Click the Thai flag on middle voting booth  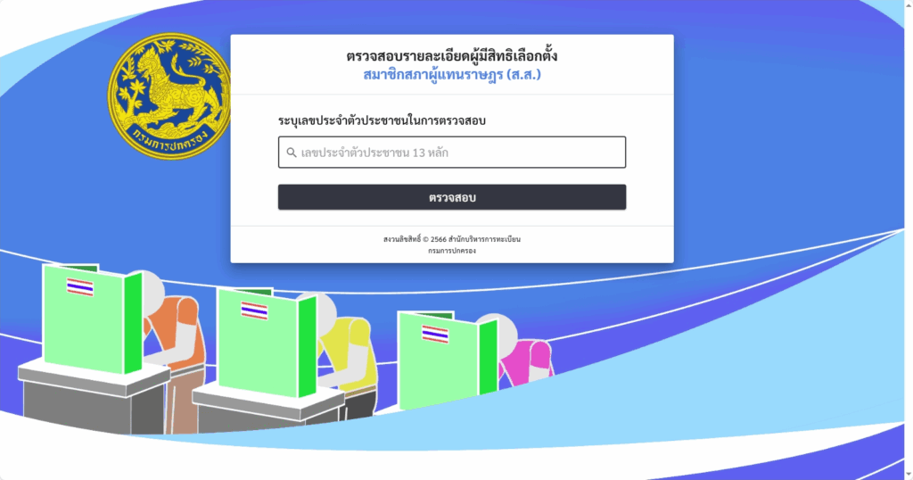point(254,310)
